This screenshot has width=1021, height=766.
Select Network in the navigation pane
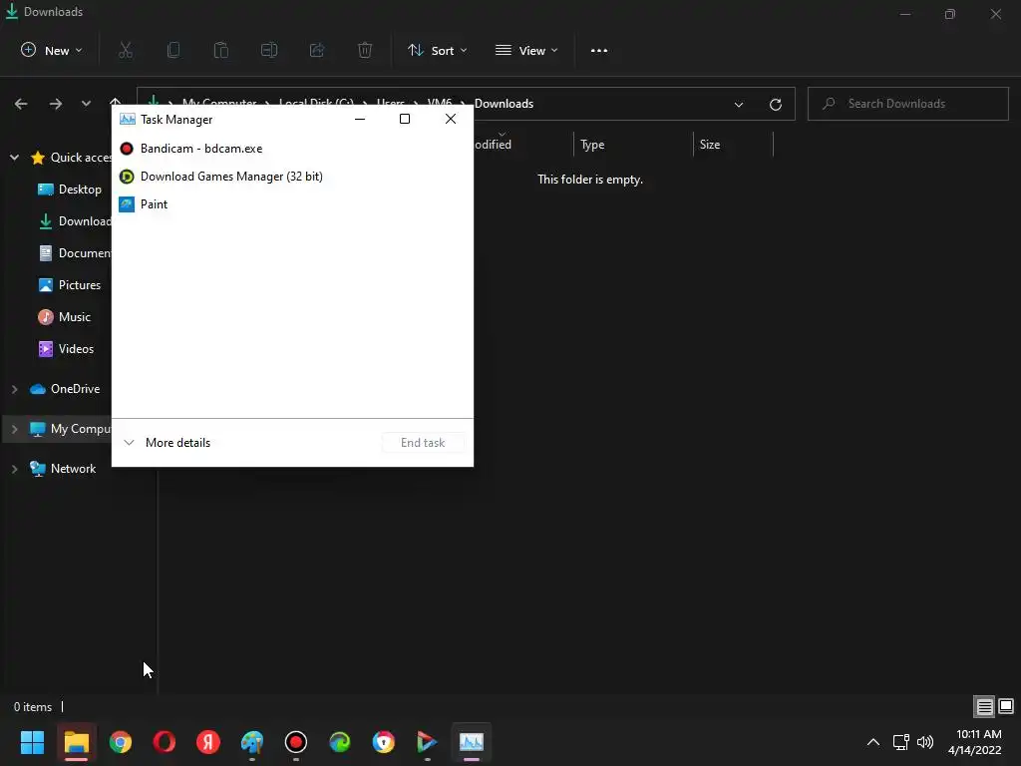point(63,469)
